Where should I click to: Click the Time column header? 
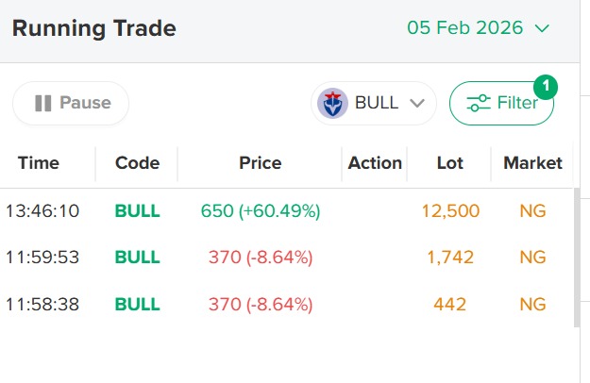39,163
